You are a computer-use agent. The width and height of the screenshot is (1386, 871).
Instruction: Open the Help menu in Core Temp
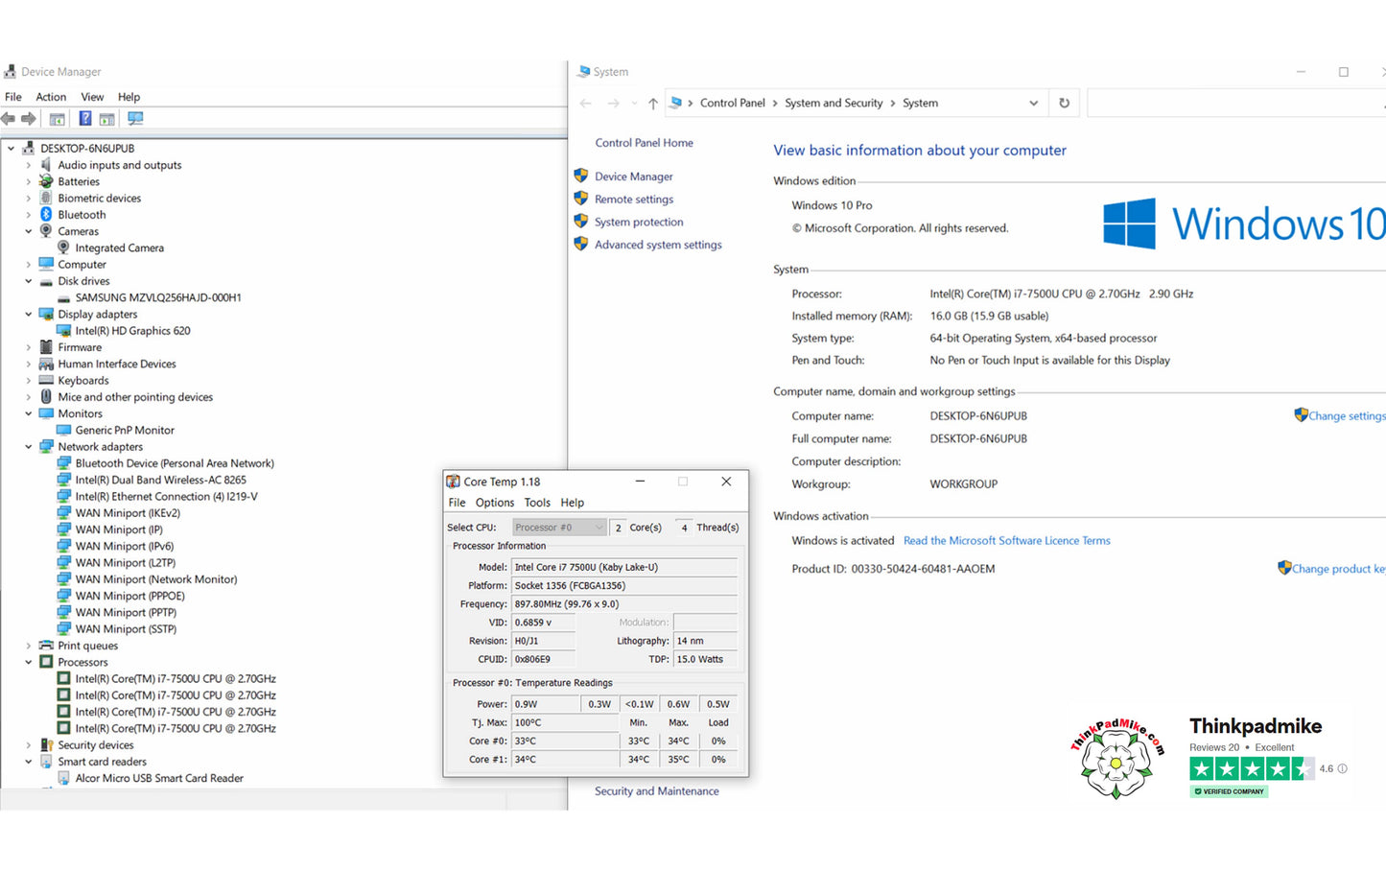(x=573, y=503)
